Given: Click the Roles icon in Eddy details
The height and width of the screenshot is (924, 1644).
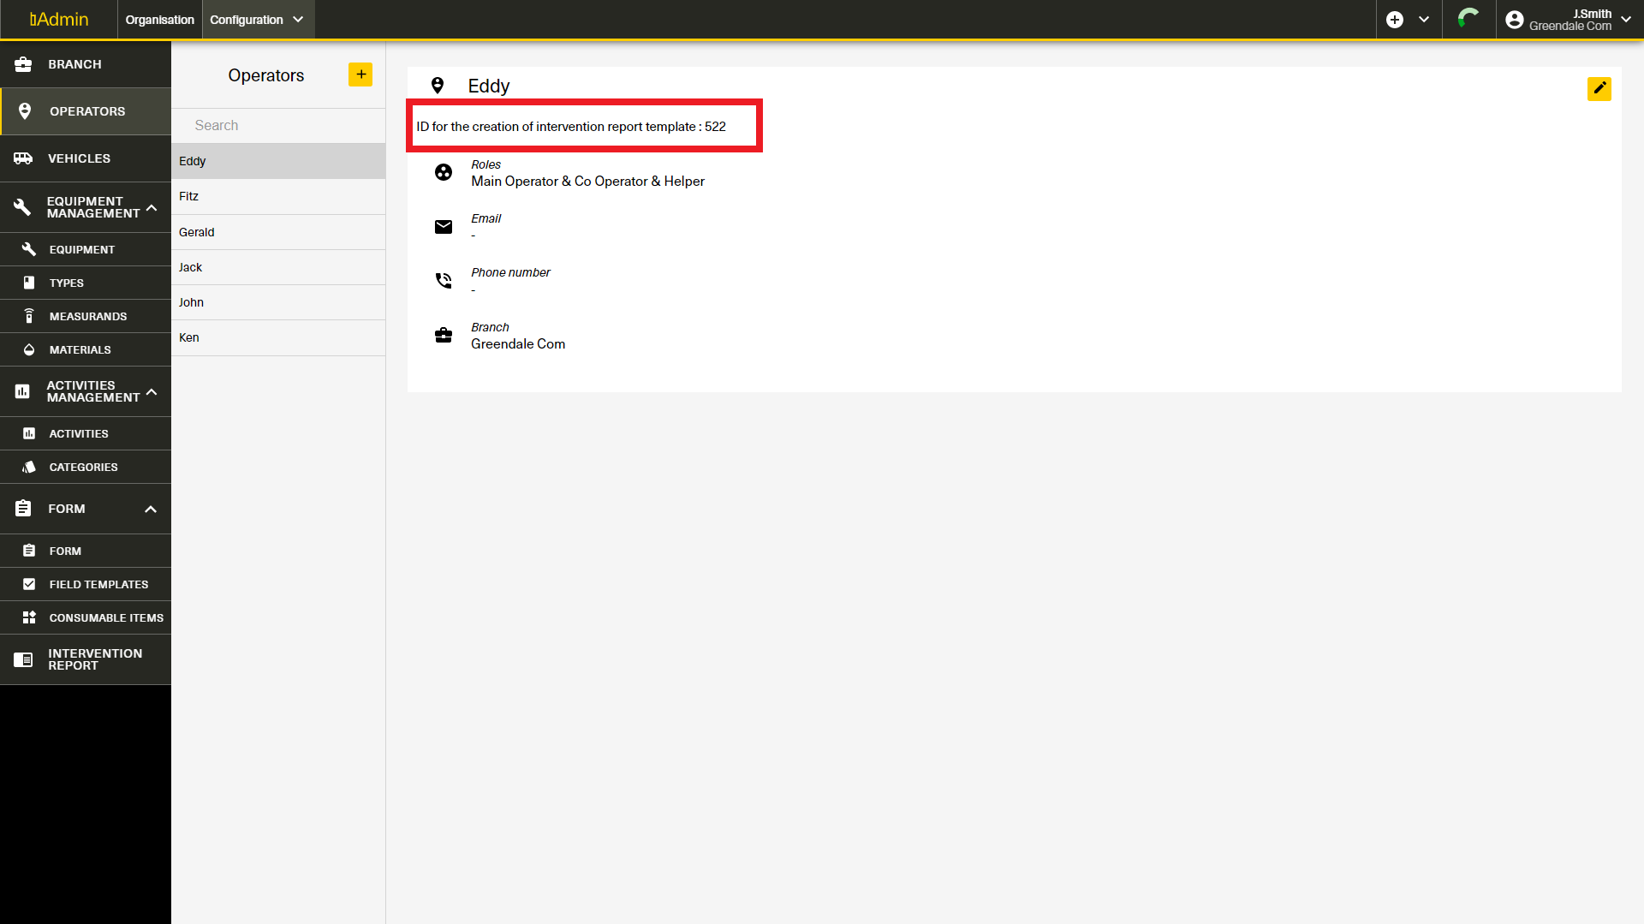Looking at the screenshot, I should pos(444,172).
